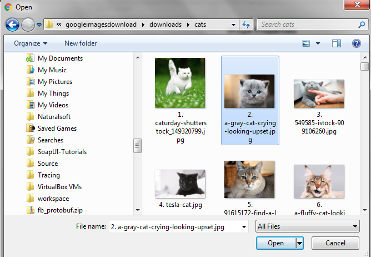Select the black tesla-cat thumbnail
This screenshot has height=257, width=371.
click(180, 184)
